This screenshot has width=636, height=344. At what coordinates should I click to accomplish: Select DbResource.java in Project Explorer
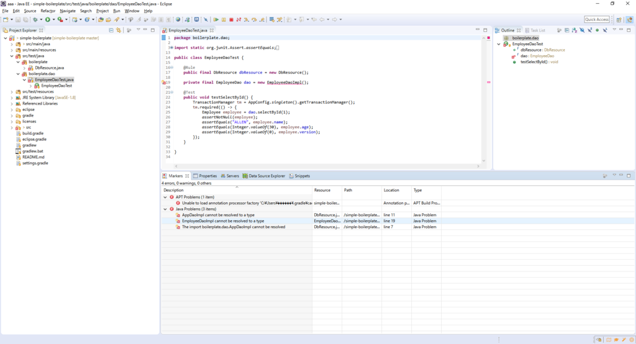(x=49, y=68)
